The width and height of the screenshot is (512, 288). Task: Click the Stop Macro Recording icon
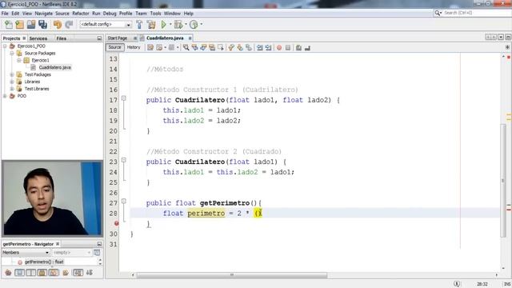[288, 48]
